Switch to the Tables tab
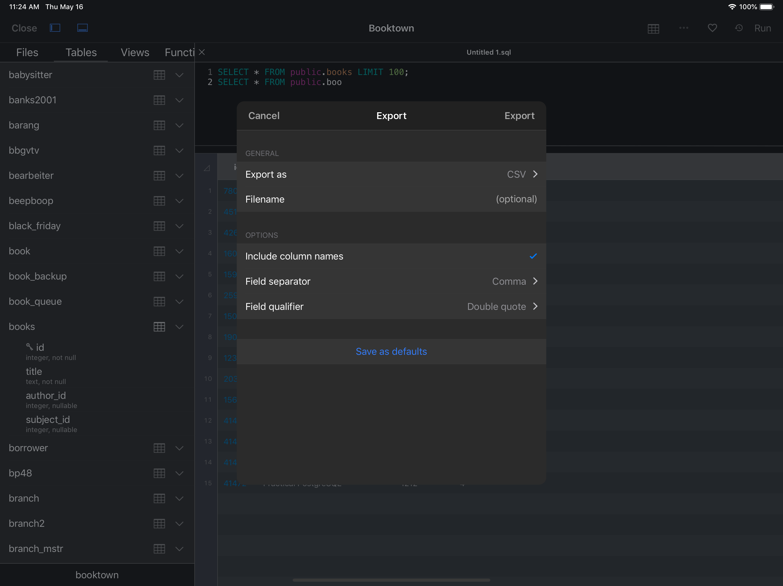The image size is (783, 586). tap(81, 52)
